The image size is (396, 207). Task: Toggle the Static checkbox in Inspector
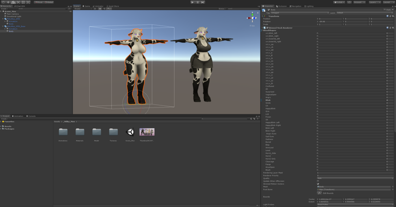(x=385, y=10)
